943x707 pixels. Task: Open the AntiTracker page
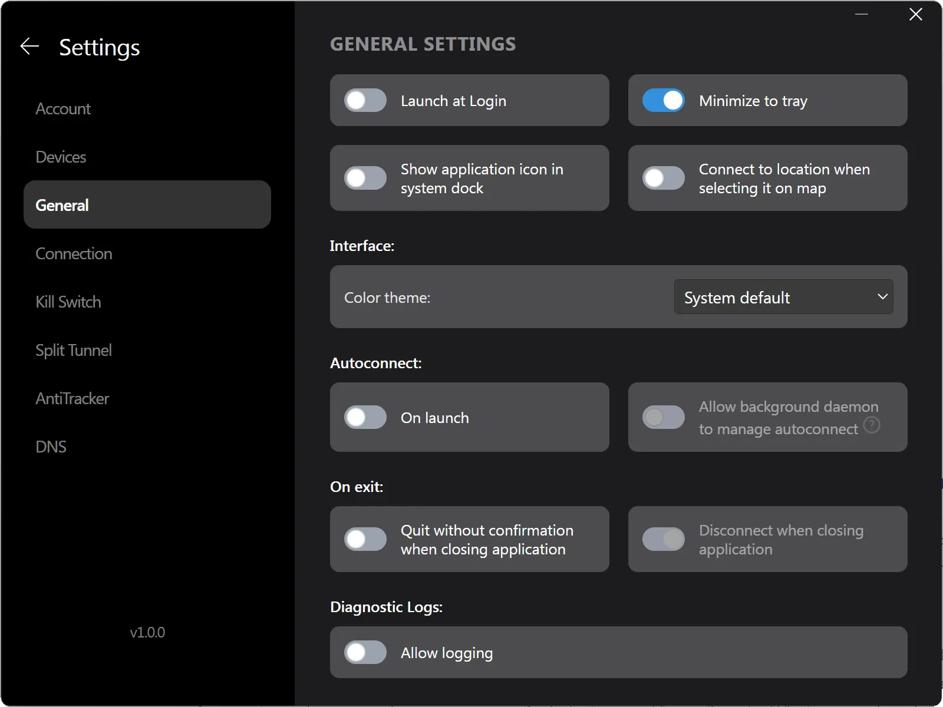72,398
